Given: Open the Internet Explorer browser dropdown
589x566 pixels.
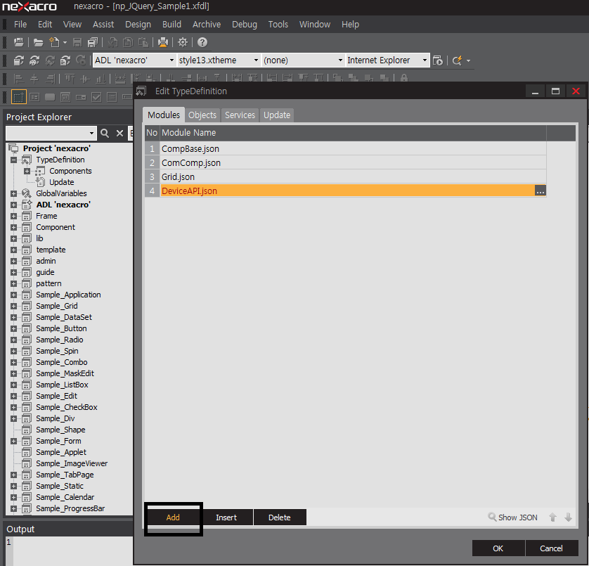Looking at the screenshot, I should pos(425,60).
